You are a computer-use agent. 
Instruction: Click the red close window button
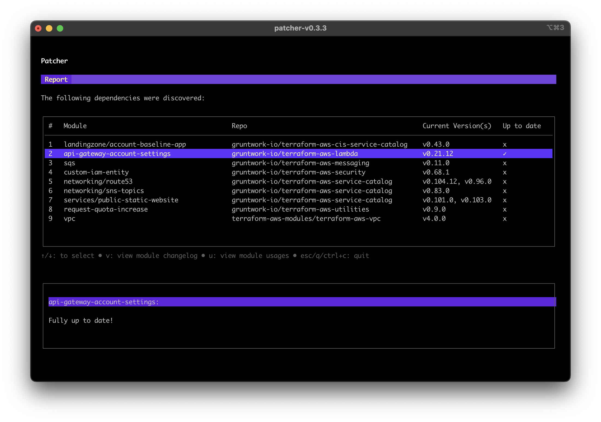click(x=38, y=28)
